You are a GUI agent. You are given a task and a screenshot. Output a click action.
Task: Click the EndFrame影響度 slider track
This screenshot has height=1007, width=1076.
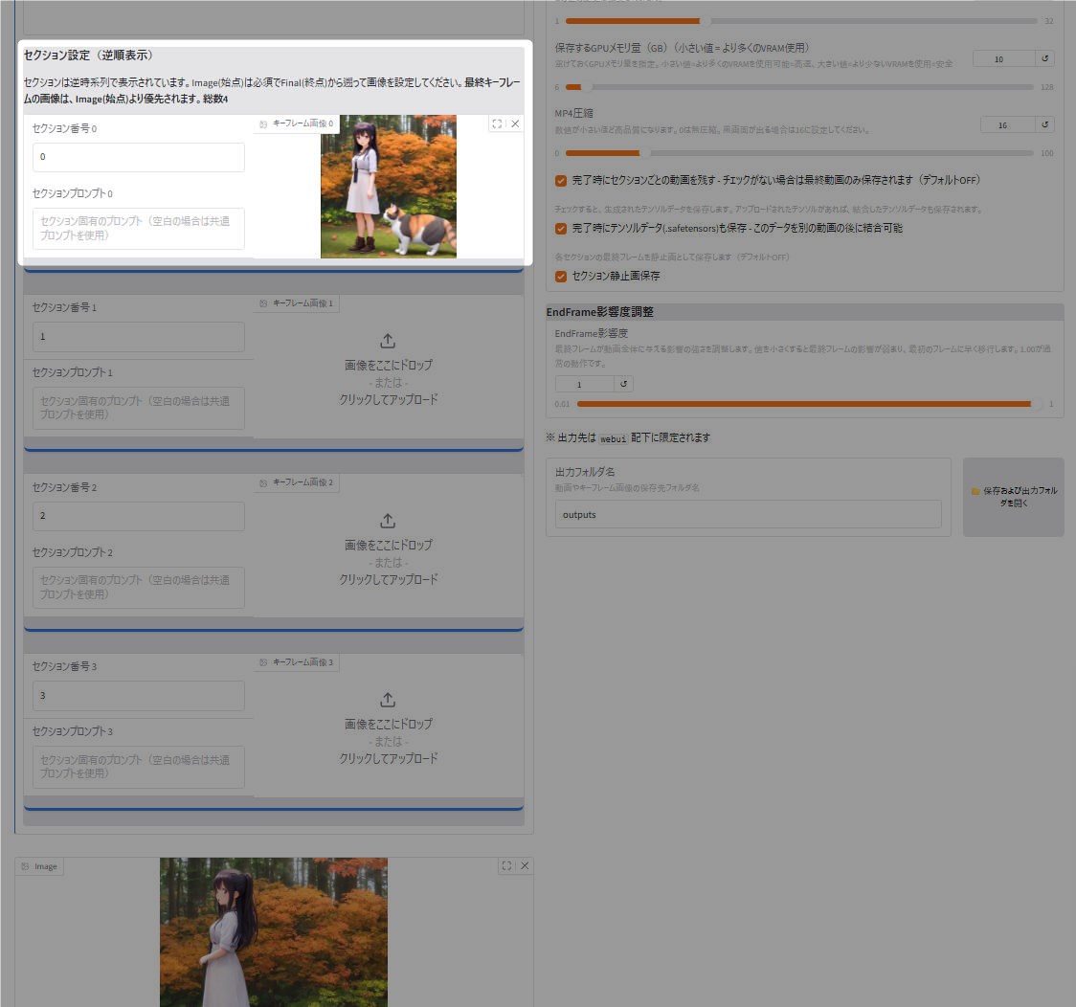click(804, 404)
